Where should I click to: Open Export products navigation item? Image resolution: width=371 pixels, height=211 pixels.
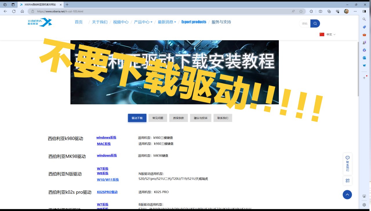(x=194, y=22)
